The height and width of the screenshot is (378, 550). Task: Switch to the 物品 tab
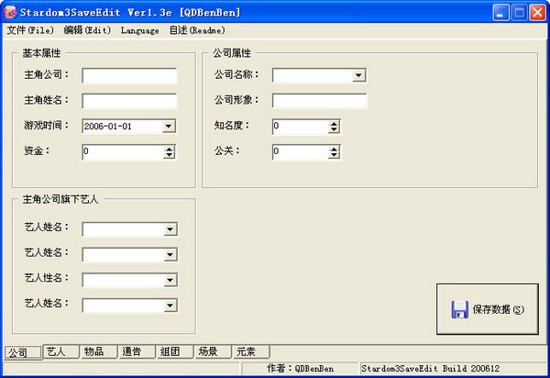click(x=99, y=351)
